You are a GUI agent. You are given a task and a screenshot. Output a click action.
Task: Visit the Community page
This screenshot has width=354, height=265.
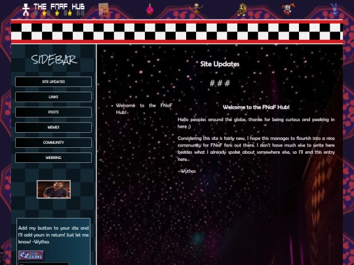(54, 143)
